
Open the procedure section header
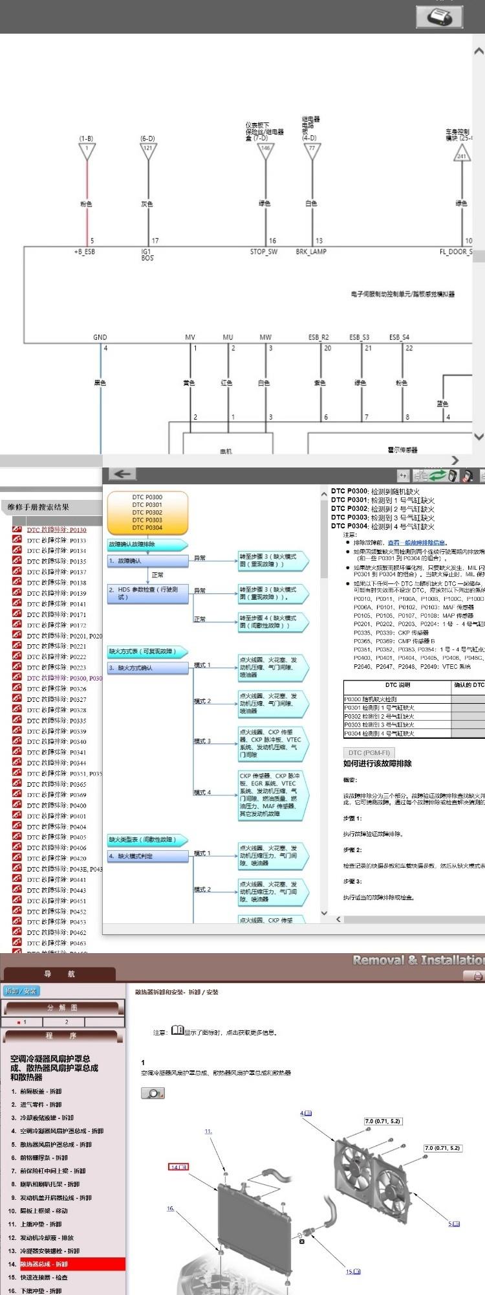tap(63, 1035)
